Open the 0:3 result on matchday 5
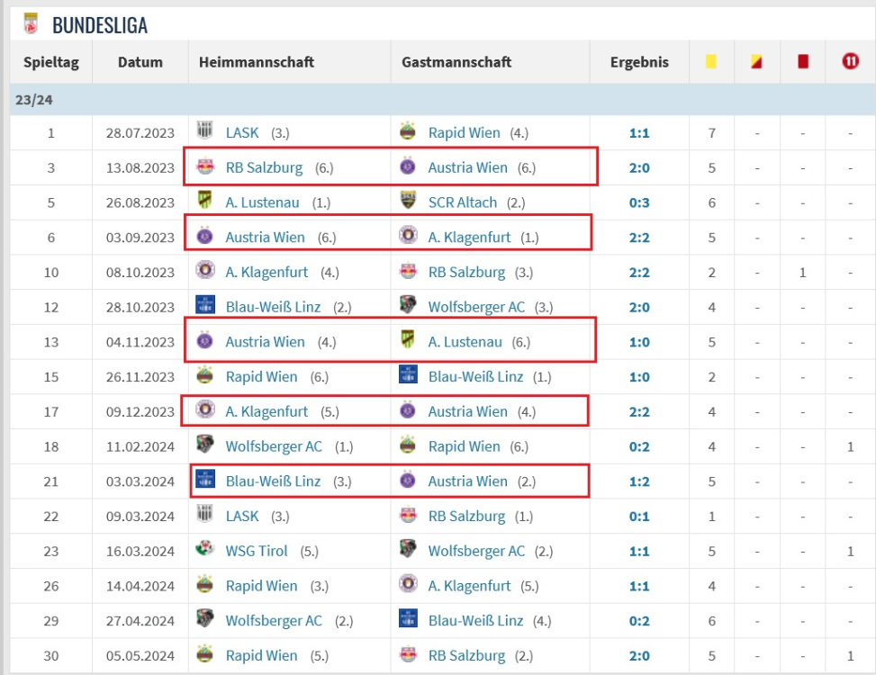The height and width of the screenshot is (675, 876). (x=639, y=202)
